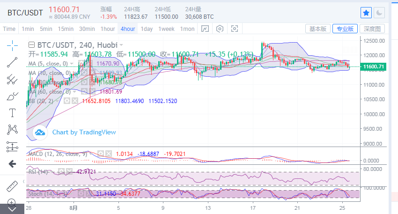Select the 1day interval
This screenshot has height=214, width=398.
pyautogui.click(x=147, y=29)
